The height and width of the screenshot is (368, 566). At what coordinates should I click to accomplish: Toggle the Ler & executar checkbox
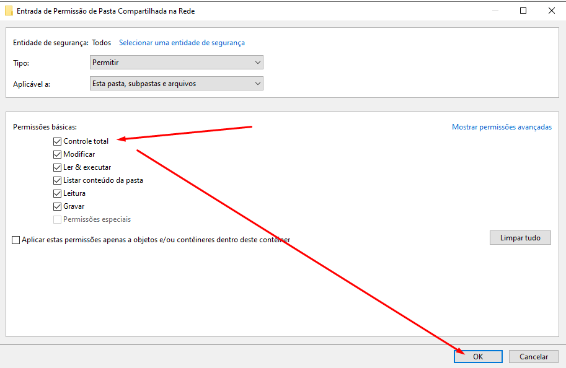click(57, 167)
